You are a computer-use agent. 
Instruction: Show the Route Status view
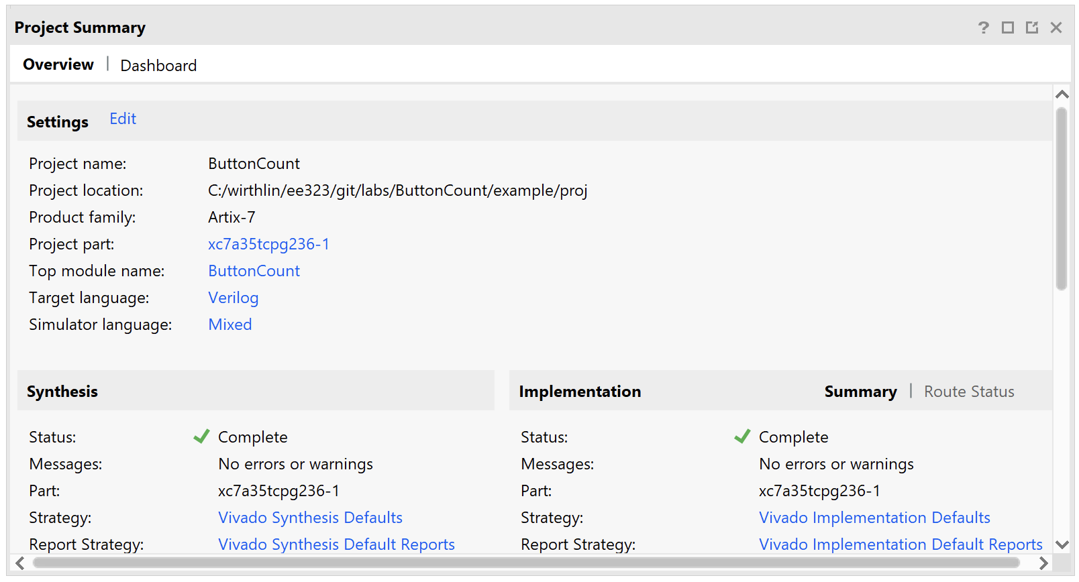pos(968,392)
